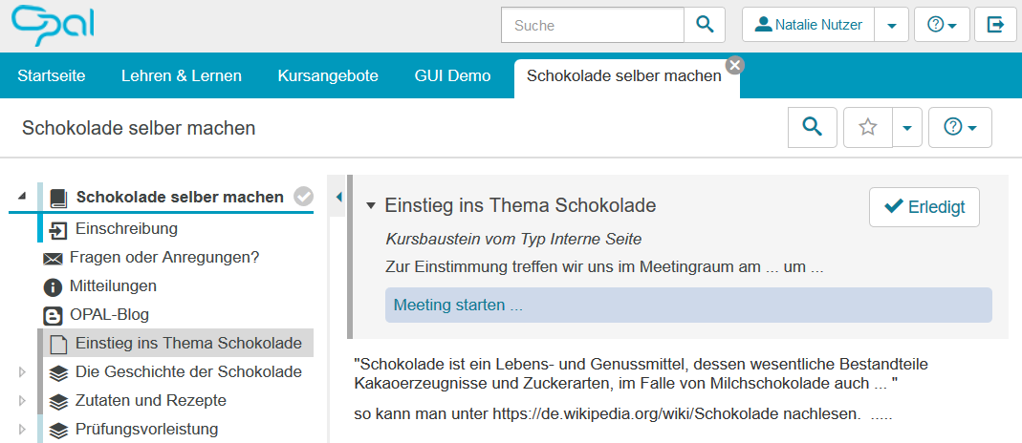
Task: Click the paragraph mentioning de.wikipedia.org/wiki/Schokolade
Action: tap(623, 413)
